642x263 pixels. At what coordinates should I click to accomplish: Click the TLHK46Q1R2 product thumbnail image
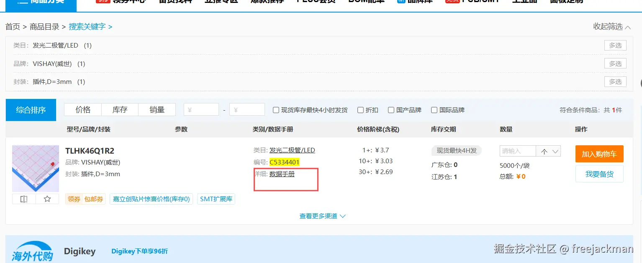point(35,168)
